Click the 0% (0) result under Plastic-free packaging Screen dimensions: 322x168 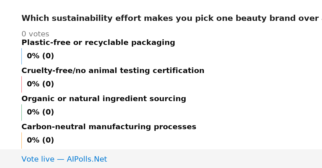(41, 56)
